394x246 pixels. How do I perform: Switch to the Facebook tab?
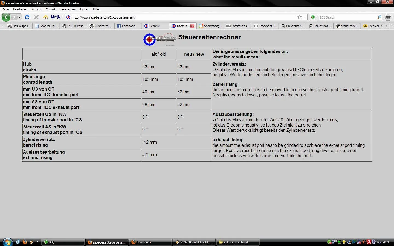128,26
